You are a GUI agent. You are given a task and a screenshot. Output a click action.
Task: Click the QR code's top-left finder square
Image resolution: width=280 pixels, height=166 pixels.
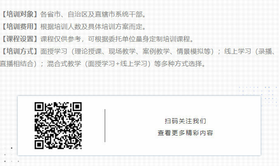pyautogui.click(x=39, y=107)
